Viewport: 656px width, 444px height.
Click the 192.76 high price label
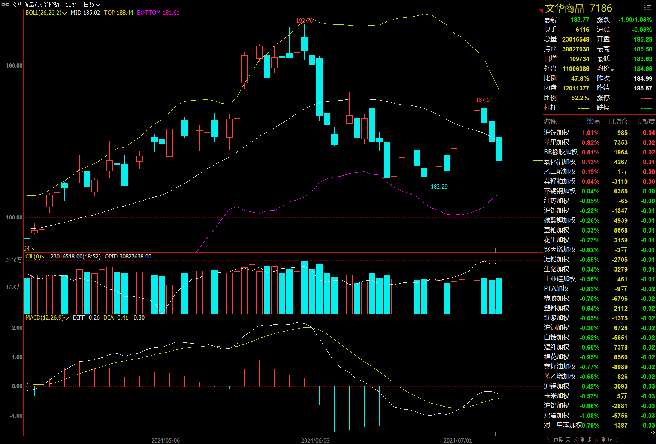(304, 21)
